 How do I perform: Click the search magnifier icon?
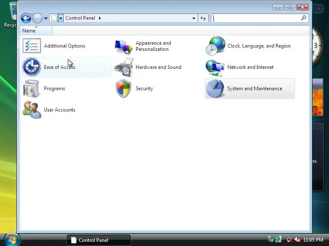tap(304, 18)
